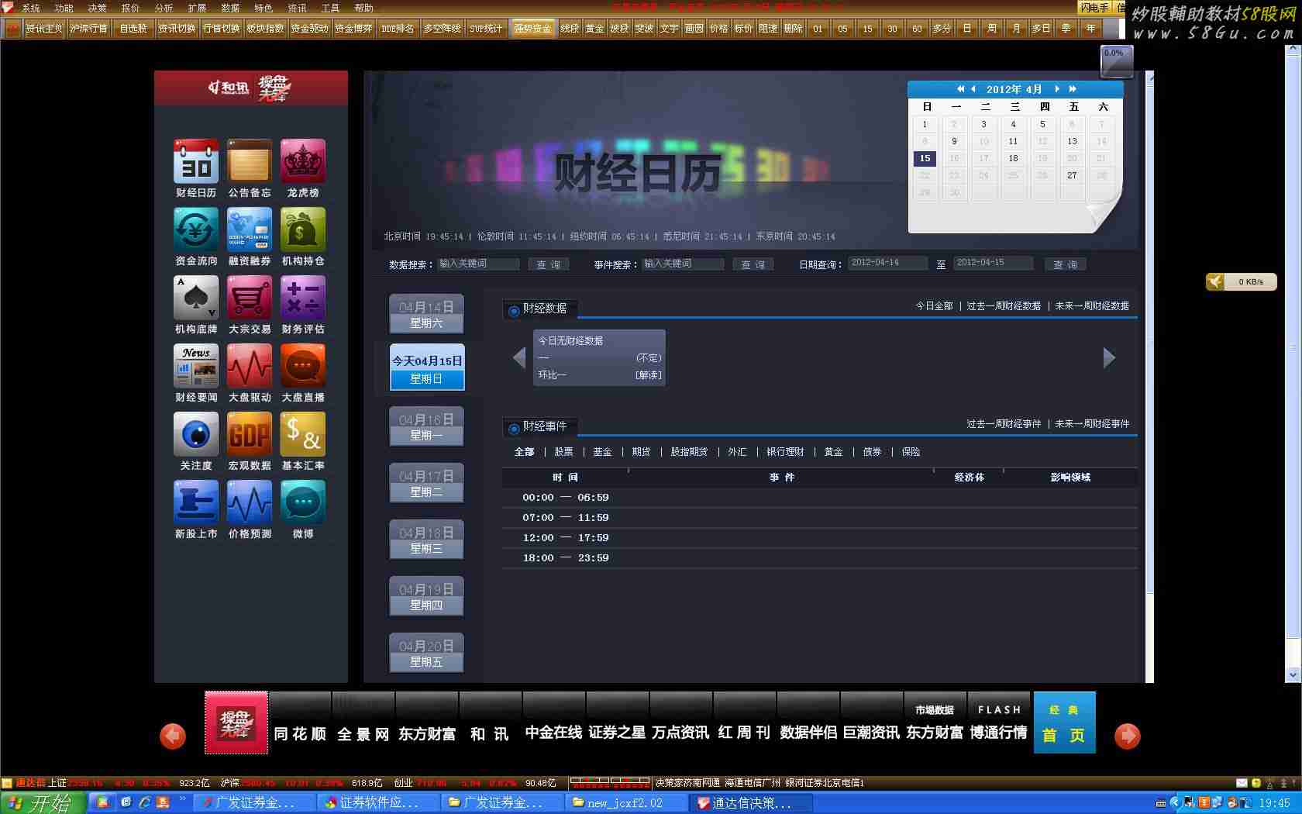Open the 财务评估 calculator icon
Viewport: 1302px width, 814px height.
tap(303, 298)
